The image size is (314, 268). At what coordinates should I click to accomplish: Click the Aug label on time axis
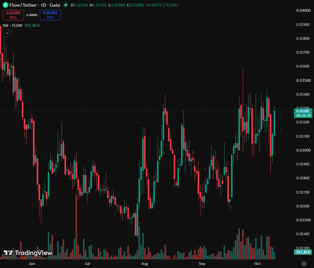[145, 264]
